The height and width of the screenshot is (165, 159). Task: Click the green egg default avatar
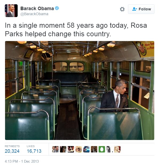[102, 149]
